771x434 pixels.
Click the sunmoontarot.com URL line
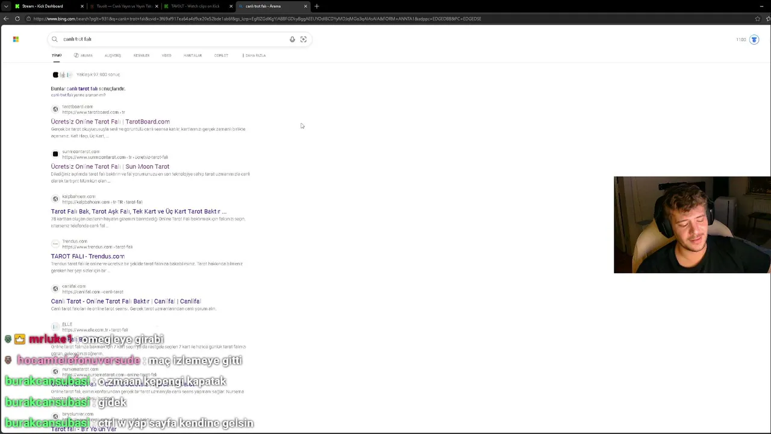115,157
